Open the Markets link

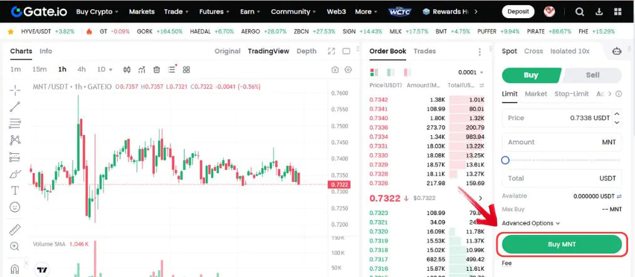point(142,12)
